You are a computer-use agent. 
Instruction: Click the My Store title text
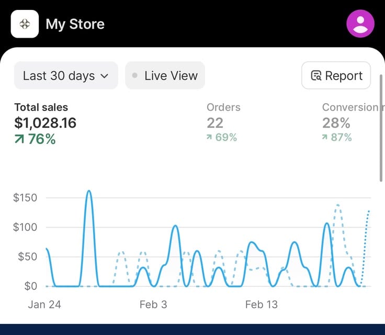click(75, 24)
